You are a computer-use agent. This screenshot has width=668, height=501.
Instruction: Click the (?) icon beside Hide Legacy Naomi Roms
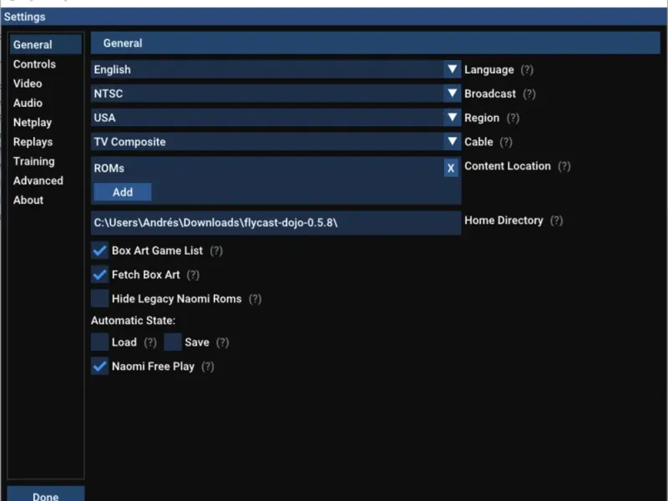(256, 299)
